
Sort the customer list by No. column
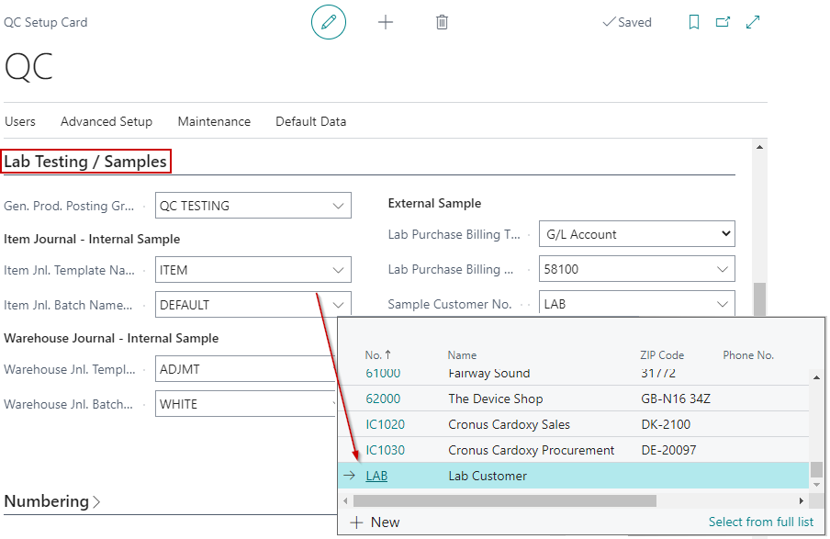click(x=378, y=354)
